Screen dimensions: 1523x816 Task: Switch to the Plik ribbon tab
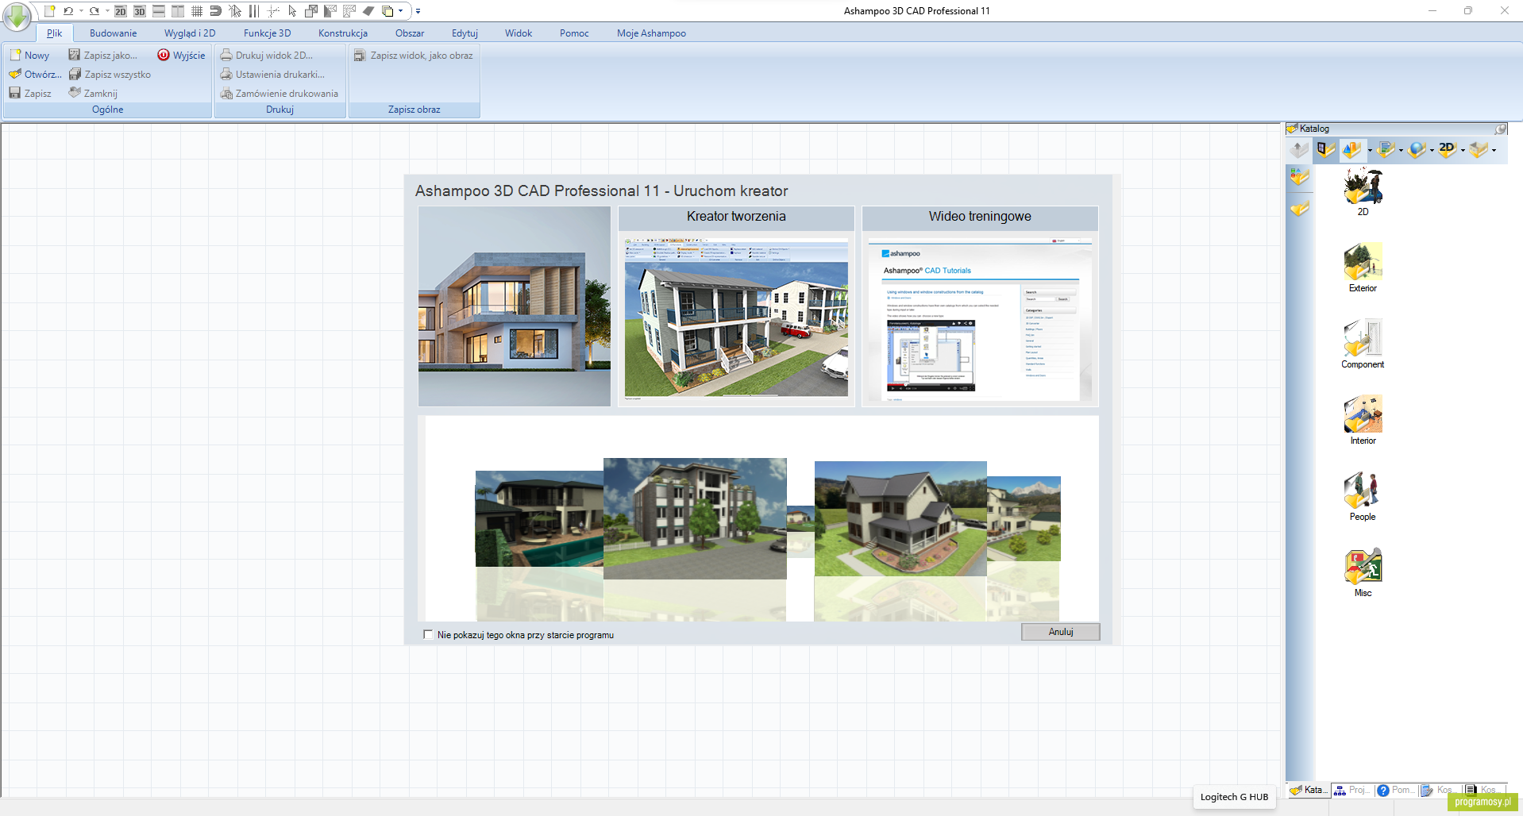(54, 33)
